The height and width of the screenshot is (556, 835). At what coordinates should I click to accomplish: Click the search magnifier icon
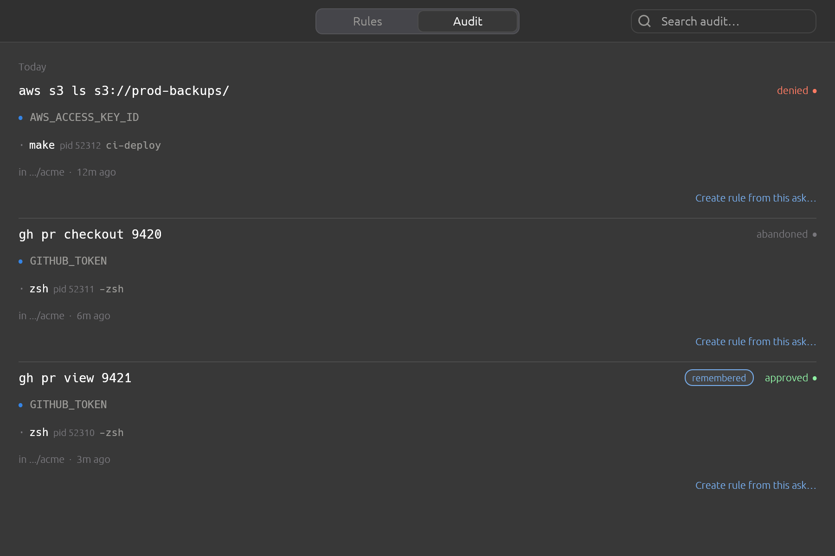tap(644, 21)
